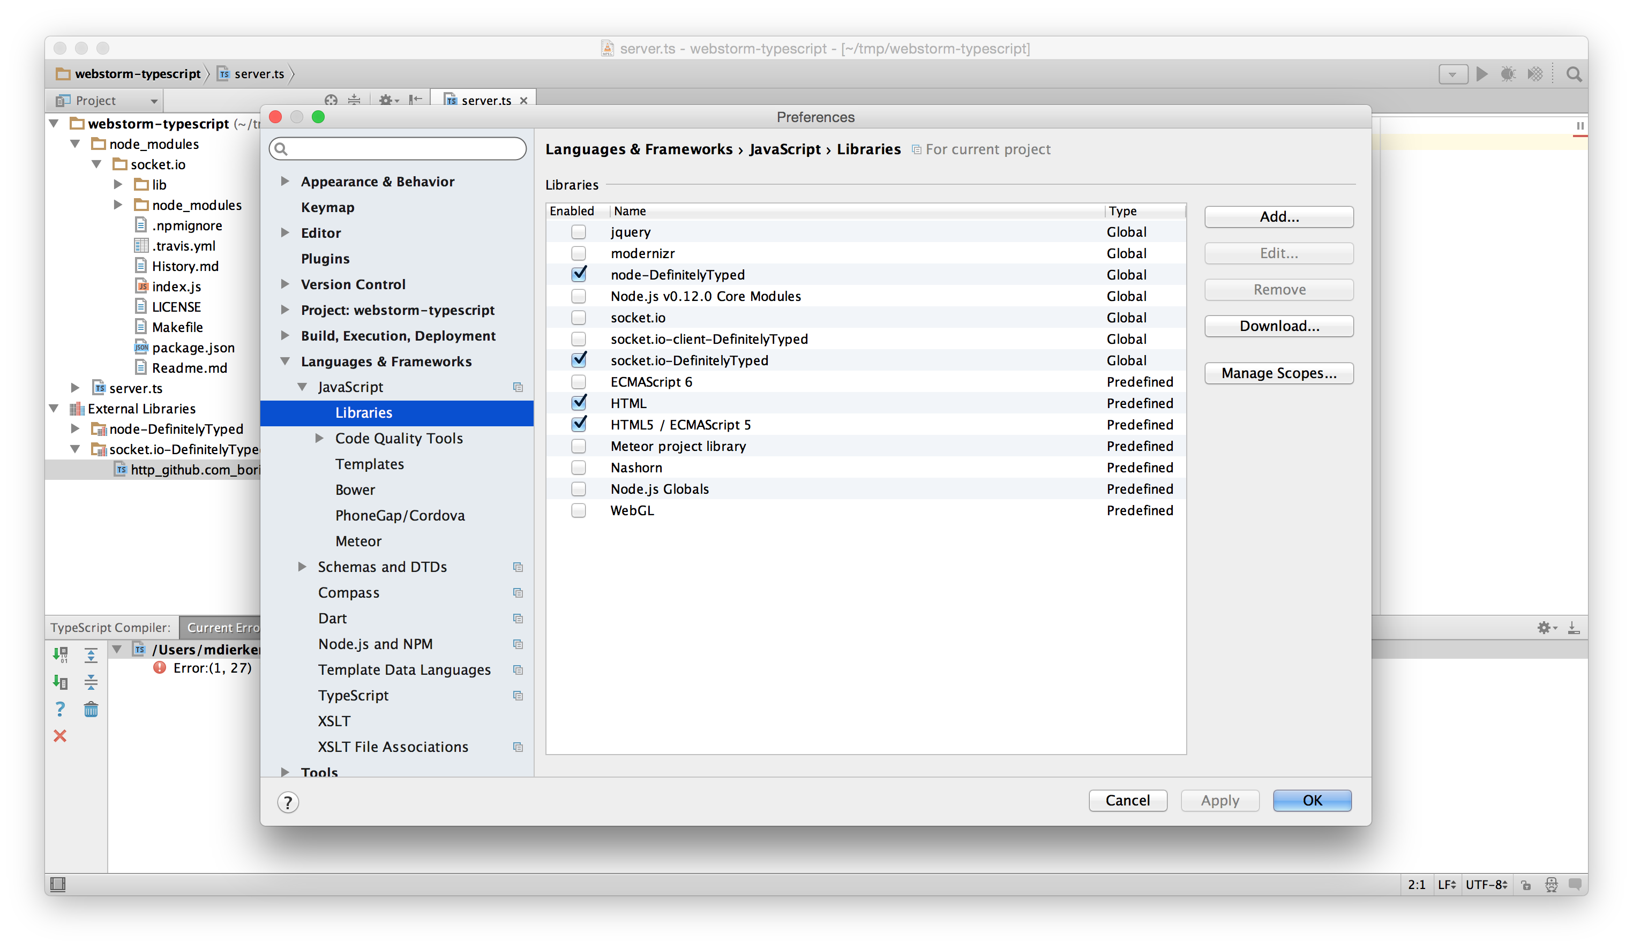Enable the jquery library checkbox
Viewport: 1633px width, 949px height.
tap(579, 232)
